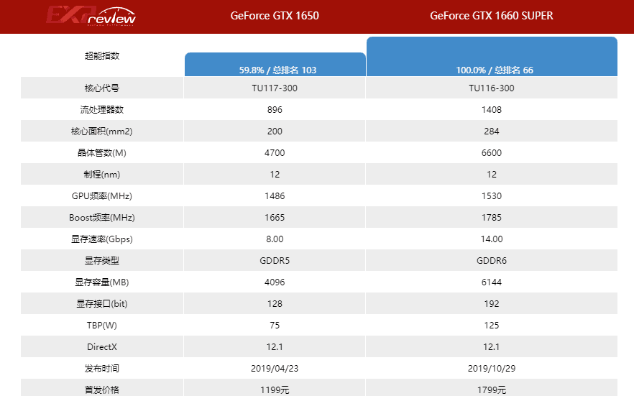Click the 100.0% ranking 66 bar
The image size is (634, 396).
492,57
